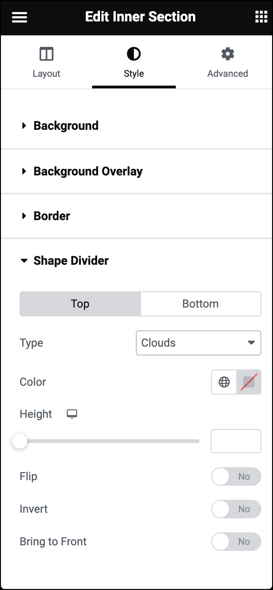Click the shape divider color swatch
The height and width of the screenshot is (590, 273).
[247, 382]
